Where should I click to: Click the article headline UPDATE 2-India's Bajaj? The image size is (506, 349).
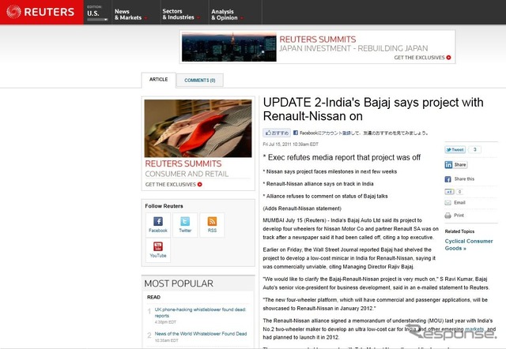[x=373, y=109]
